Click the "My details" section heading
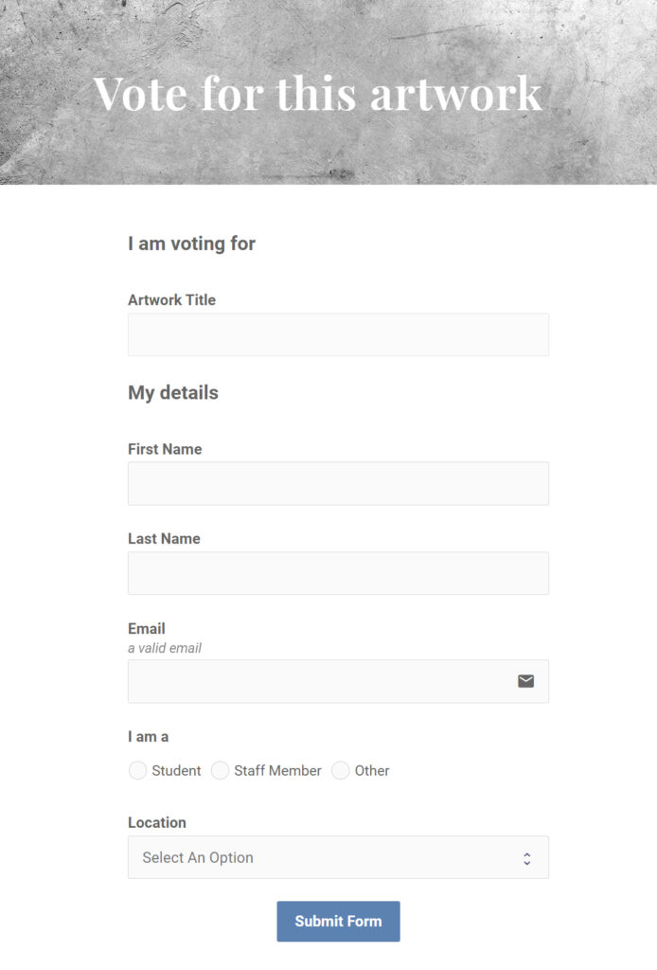657x970 pixels. (173, 393)
